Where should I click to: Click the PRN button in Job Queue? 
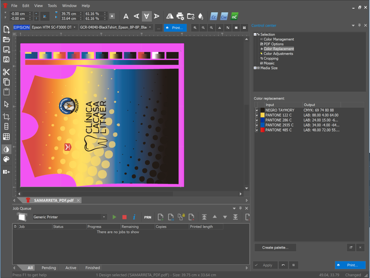(148, 217)
